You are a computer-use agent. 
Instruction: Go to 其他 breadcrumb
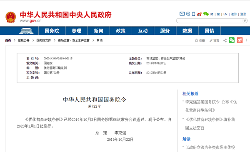100,40
